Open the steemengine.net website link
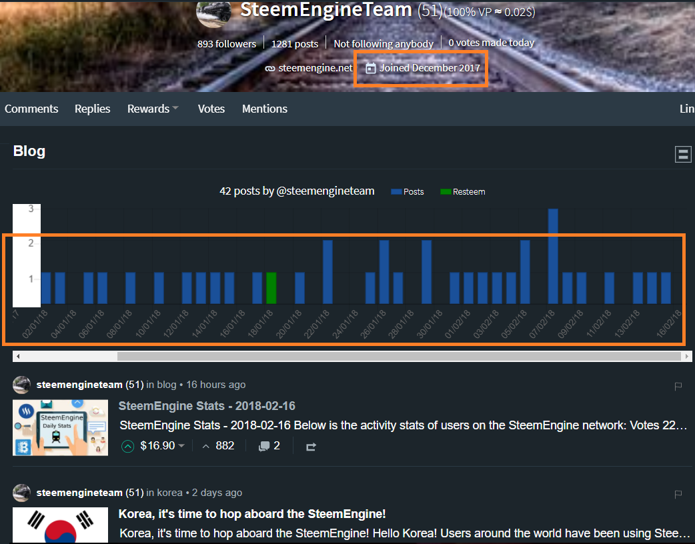 coord(315,68)
